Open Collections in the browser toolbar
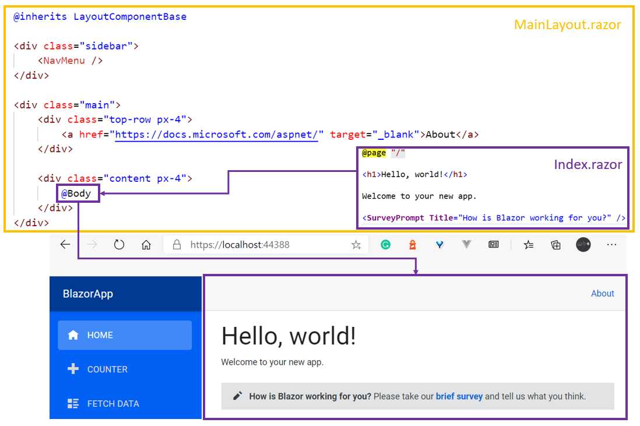The width and height of the screenshot is (640, 426). pos(555,245)
